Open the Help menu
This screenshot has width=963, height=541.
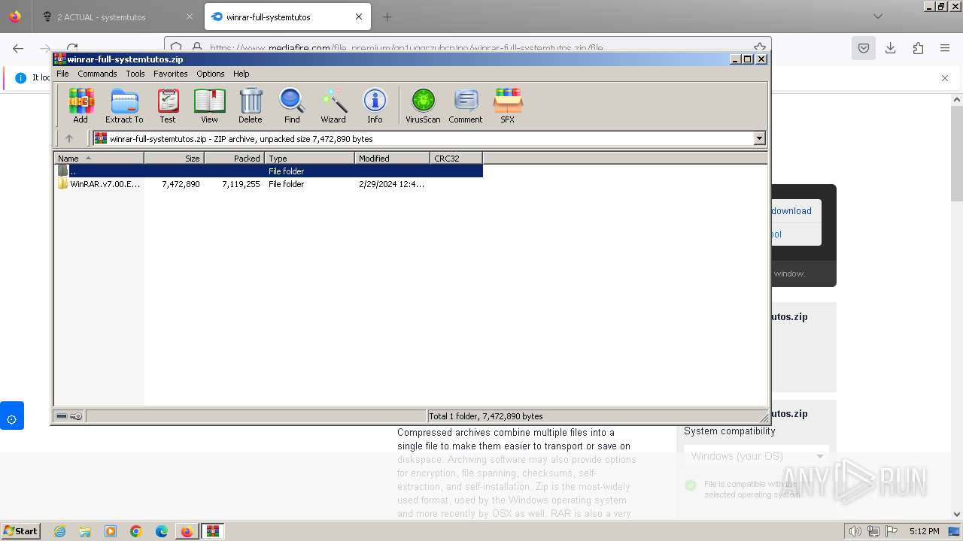241,74
